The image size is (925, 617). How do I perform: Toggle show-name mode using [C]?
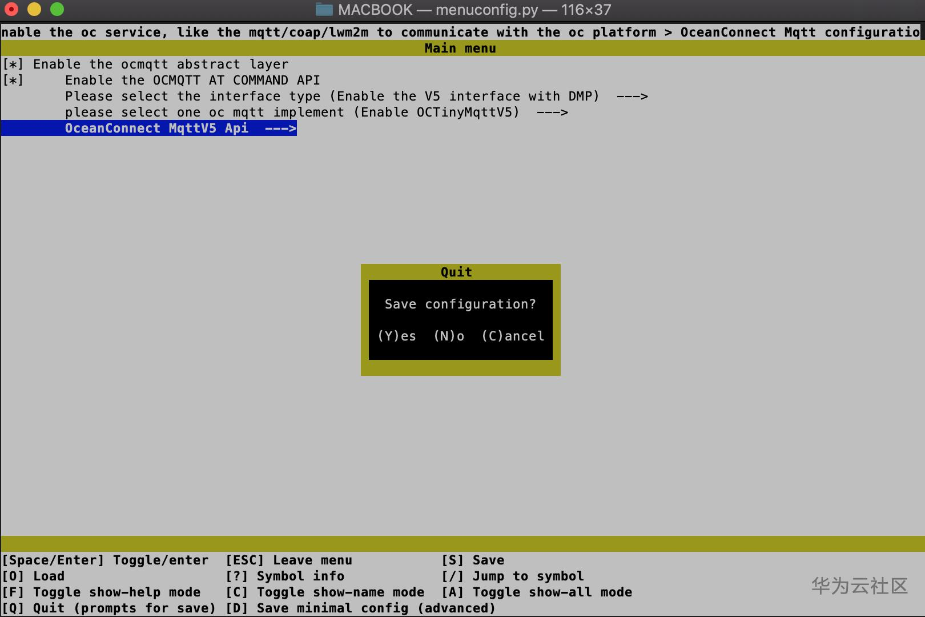click(x=325, y=592)
